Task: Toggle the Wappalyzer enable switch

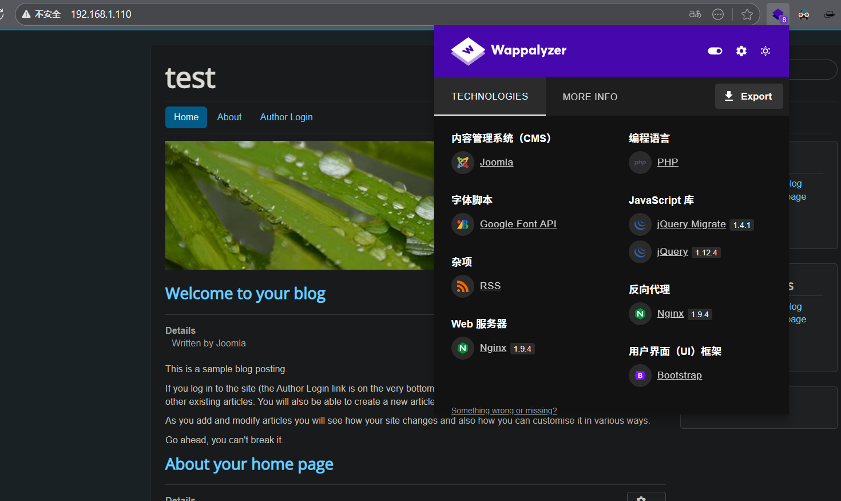Action: 715,51
